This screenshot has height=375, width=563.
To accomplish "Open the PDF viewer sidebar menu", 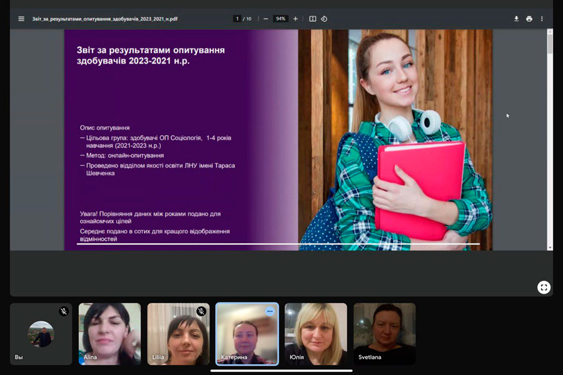I will [21, 19].
